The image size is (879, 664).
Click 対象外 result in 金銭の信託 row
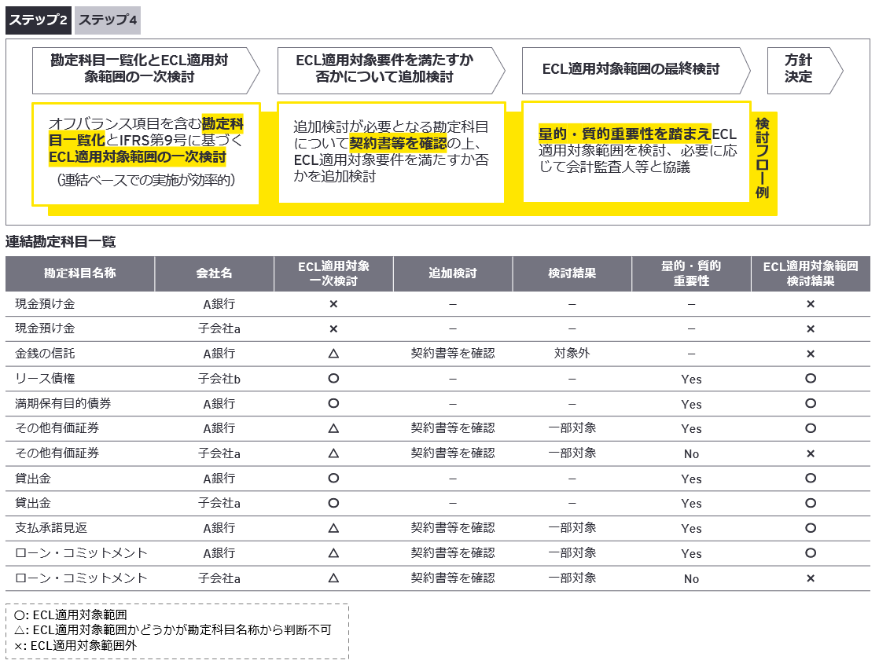[572, 354]
